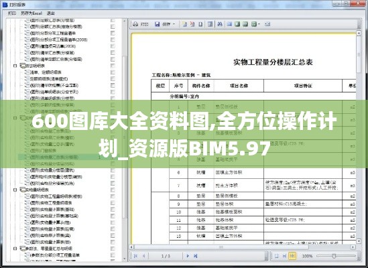Click the binoculars find icon
Viewport: 368px width, 268px height.
point(220,24)
